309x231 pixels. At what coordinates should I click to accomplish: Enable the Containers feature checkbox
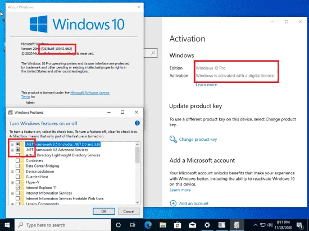(17, 160)
